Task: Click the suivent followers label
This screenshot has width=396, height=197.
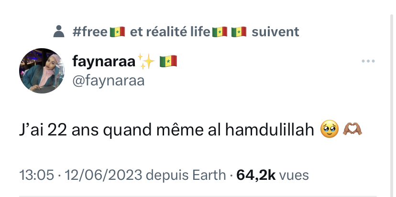Action: click(275, 32)
